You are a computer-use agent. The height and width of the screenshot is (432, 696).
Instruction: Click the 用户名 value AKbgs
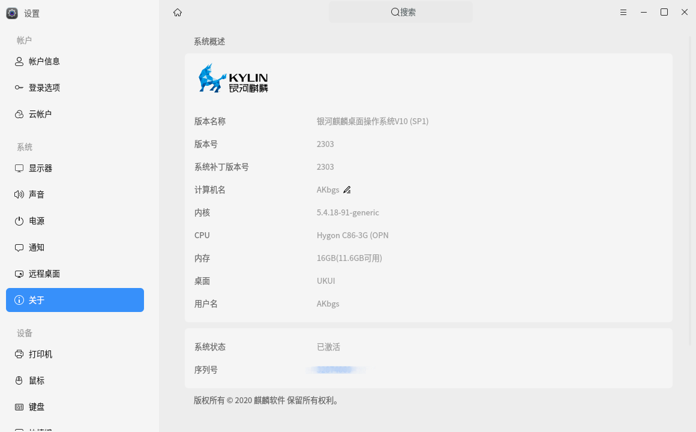pyautogui.click(x=328, y=304)
